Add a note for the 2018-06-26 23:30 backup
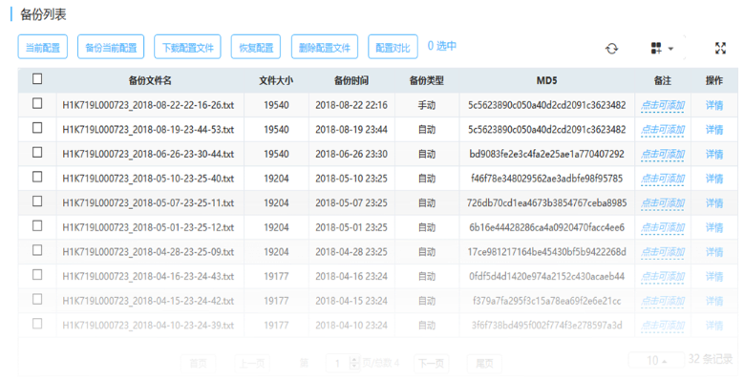The width and height of the screenshot is (744, 381). point(663,154)
